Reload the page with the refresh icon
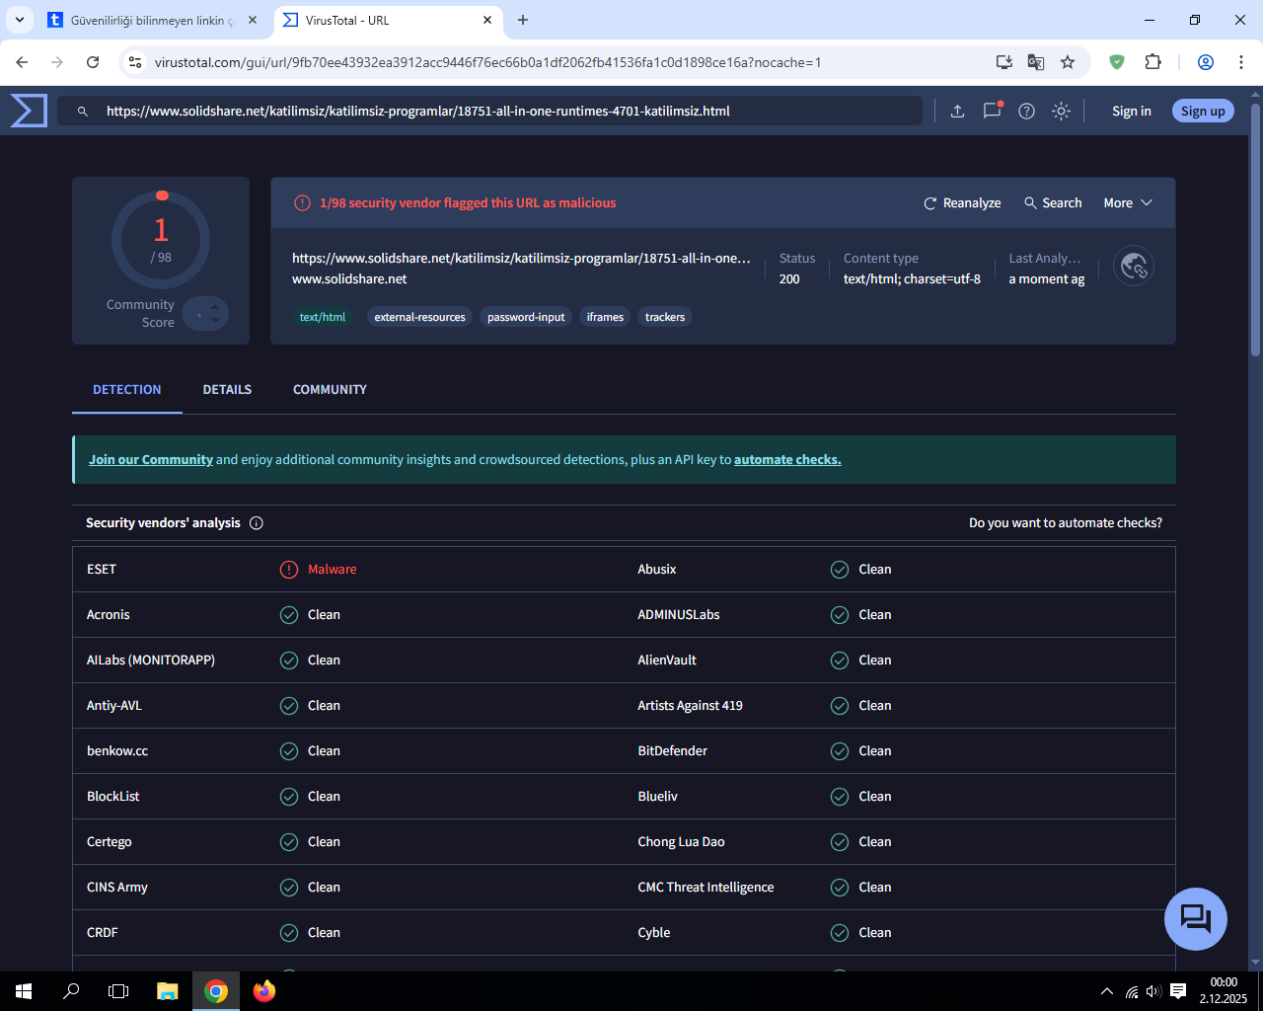Image resolution: width=1263 pixels, height=1011 pixels. click(93, 62)
